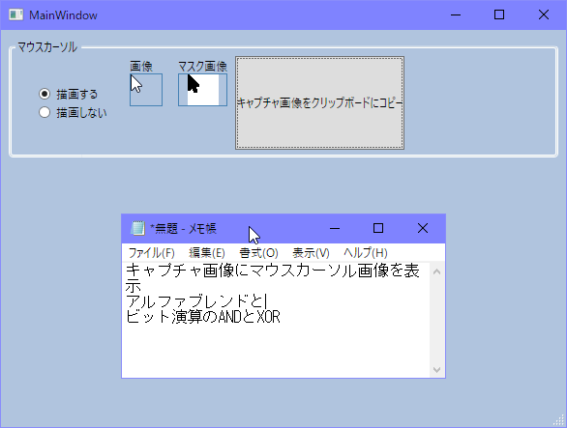Close the MainWindow window
Image resolution: width=567 pixels, height=428 pixels.
(x=544, y=14)
